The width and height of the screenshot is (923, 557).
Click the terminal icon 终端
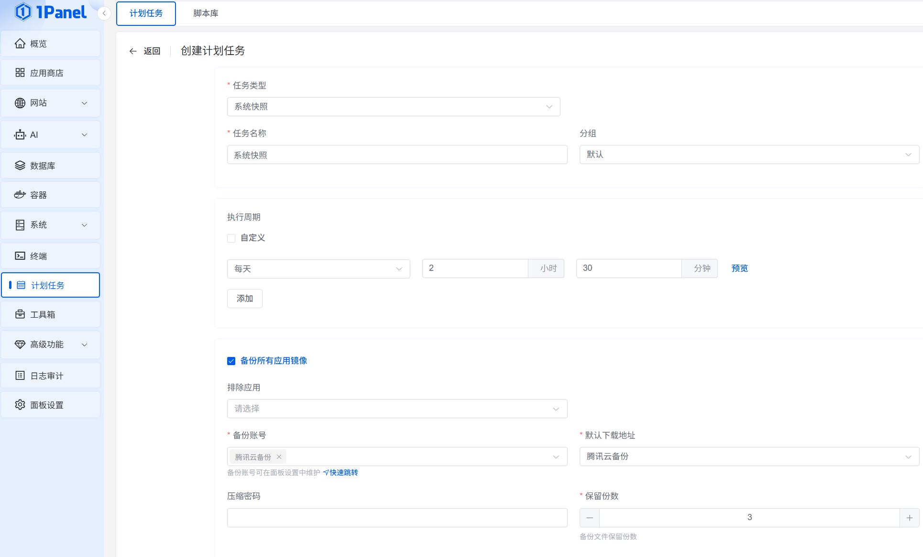20,256
